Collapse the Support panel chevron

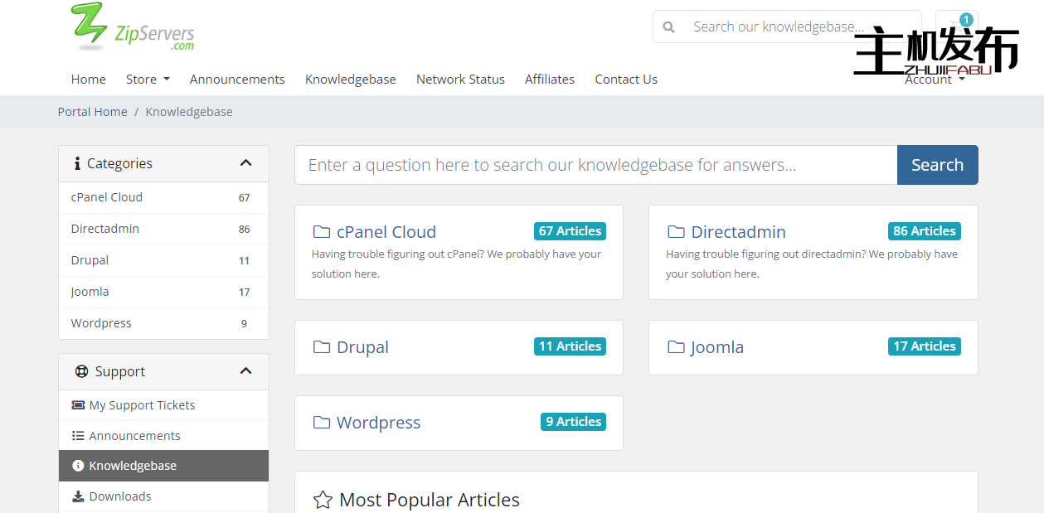pyautogui.click(x=245, y=371)
